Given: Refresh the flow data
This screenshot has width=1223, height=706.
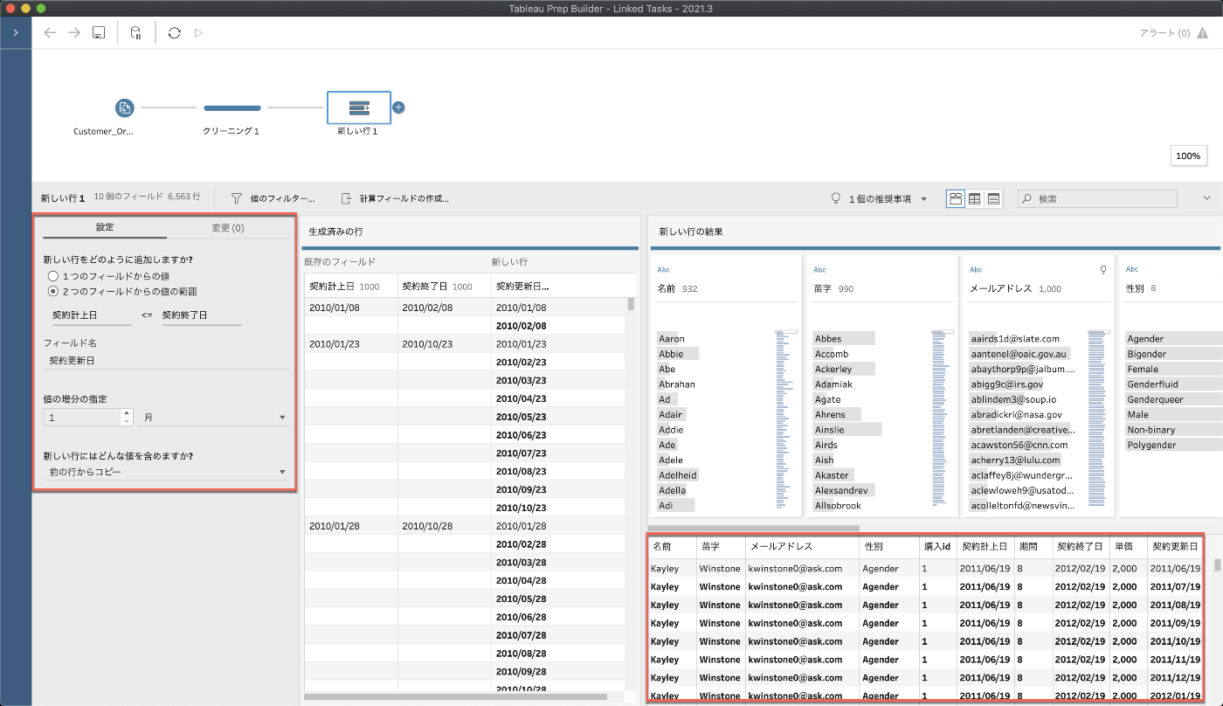Looking at the screenshot, I should (174, 32).
